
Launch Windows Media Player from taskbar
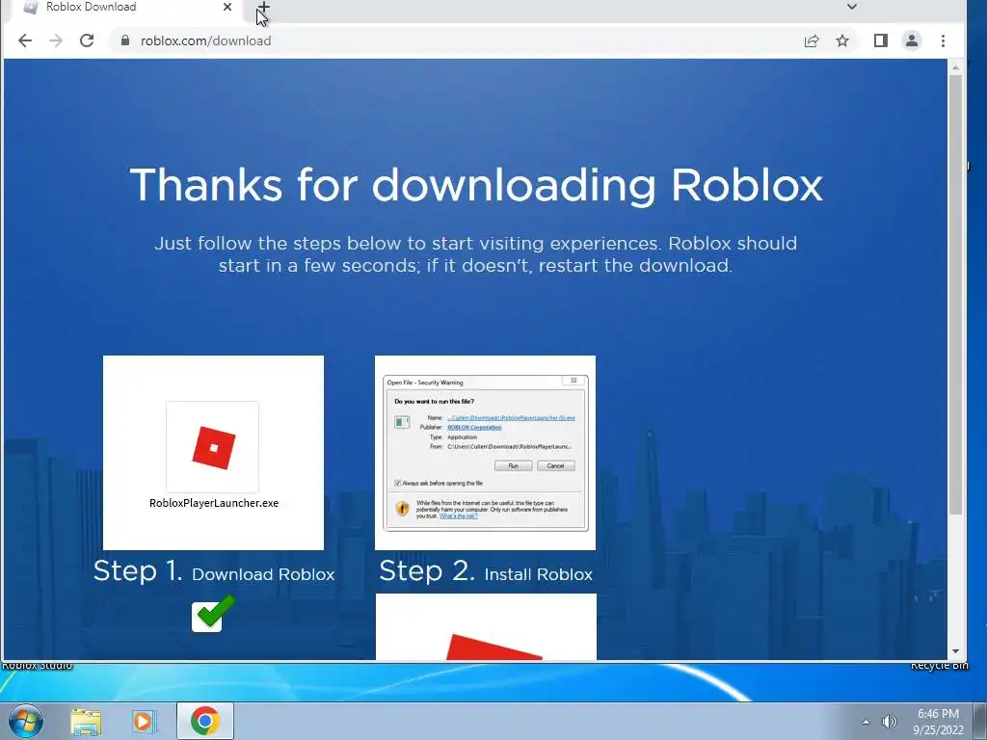[x=144, y=721]
